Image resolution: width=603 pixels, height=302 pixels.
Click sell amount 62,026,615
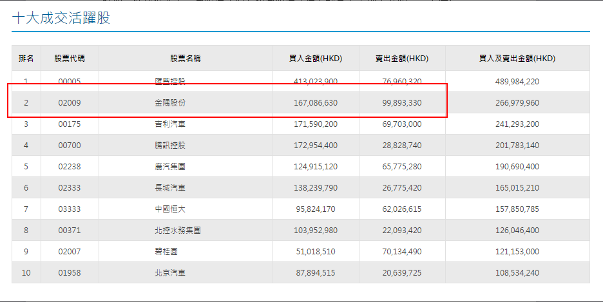point(402,209)
